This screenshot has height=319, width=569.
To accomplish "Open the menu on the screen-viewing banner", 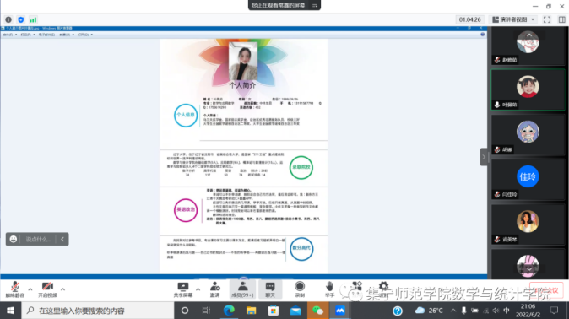I will (x=315, y=5).
